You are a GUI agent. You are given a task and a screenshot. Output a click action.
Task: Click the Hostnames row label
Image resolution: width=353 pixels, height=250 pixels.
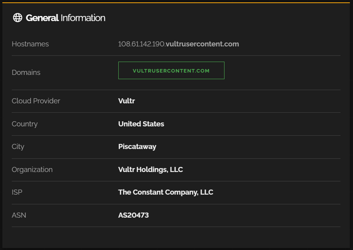(x=30, y=44)
